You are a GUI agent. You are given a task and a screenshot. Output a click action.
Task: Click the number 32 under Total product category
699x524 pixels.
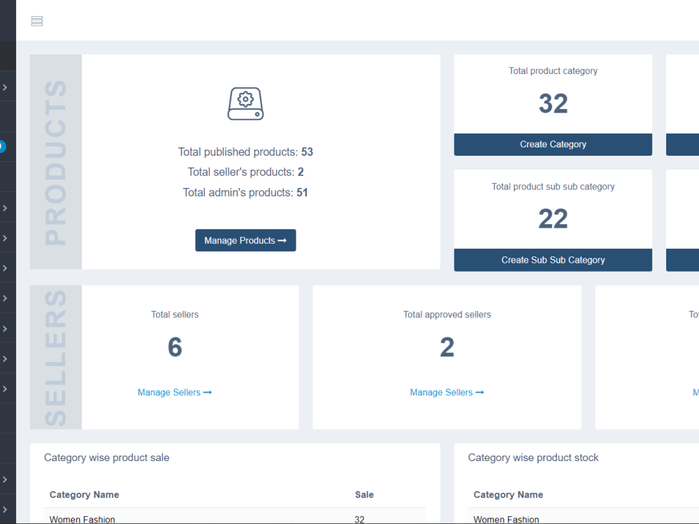coord(553,103)
